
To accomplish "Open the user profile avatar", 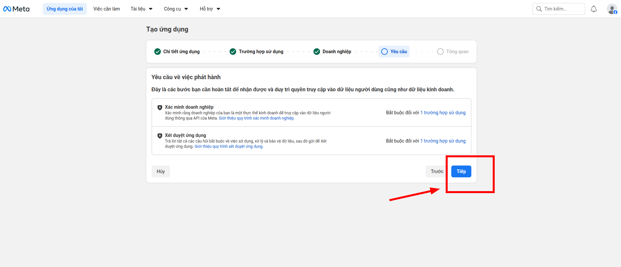I will point(611,9).
